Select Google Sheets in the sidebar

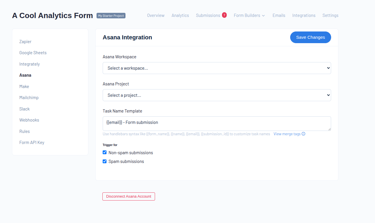(33, 53)
